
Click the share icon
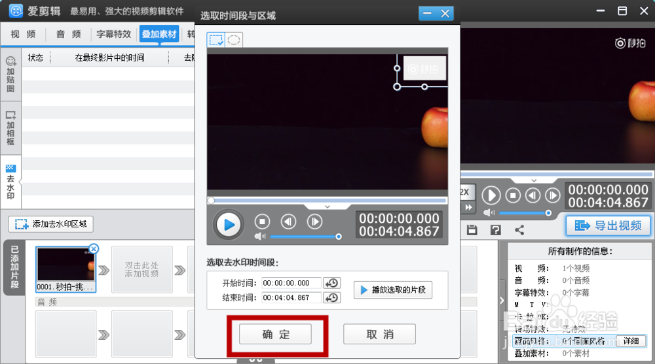tap(519, 230)
